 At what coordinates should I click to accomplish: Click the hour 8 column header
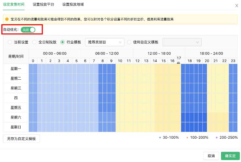(102, 61)
